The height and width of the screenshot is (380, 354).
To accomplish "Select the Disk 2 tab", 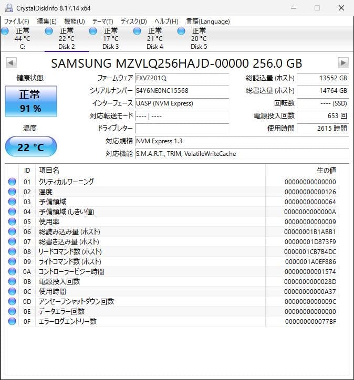I will point(66,38).
